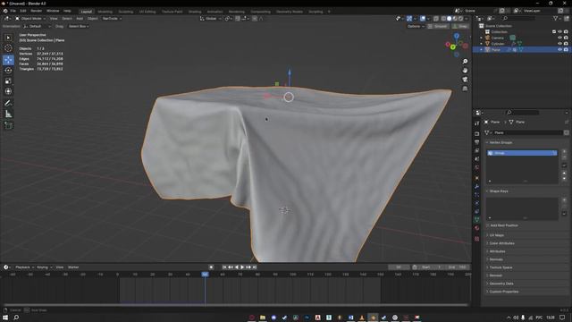This screenshot has width=572, height=322.
Task: Open Windows Start button
Action: coord(5,318)
